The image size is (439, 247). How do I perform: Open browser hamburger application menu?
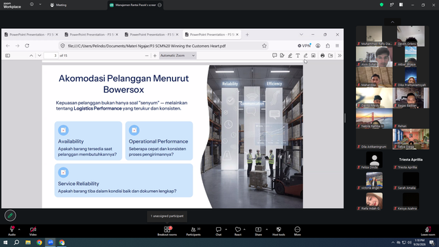coord(337,46)
